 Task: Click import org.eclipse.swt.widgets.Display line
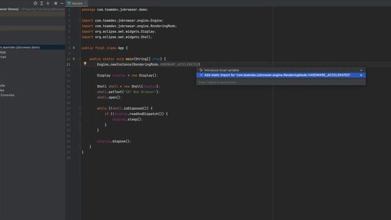119,31
